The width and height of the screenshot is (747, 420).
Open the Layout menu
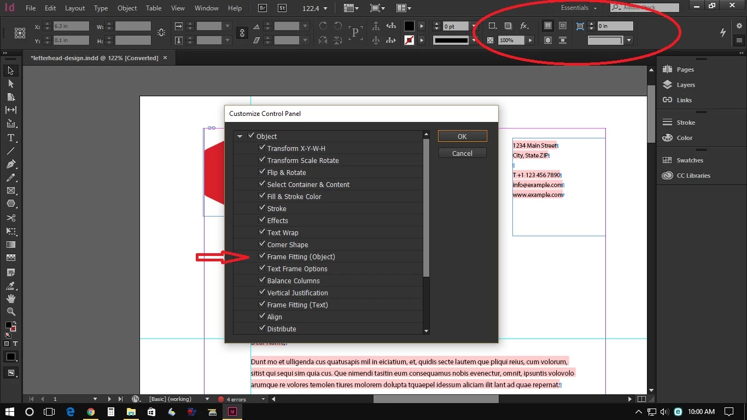[75, 8]
